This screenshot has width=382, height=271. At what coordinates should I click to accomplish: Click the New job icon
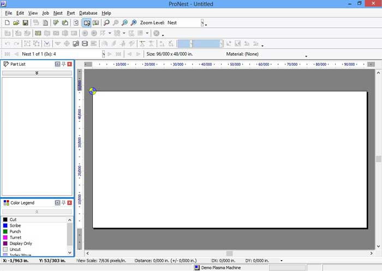[7, 23]
